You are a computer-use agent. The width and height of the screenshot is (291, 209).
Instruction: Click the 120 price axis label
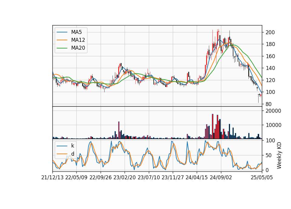click(x=270, y=80)
